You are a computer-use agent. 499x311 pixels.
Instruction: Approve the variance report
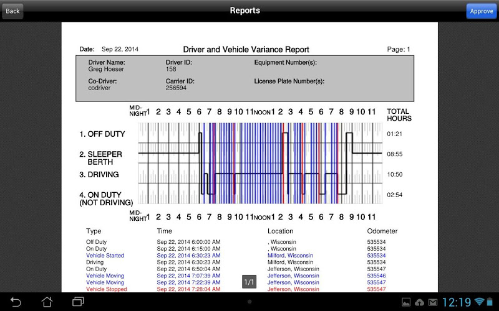tap(481, 11)
